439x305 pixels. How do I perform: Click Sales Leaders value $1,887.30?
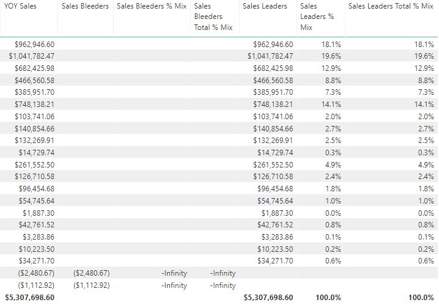click(277, 213)
